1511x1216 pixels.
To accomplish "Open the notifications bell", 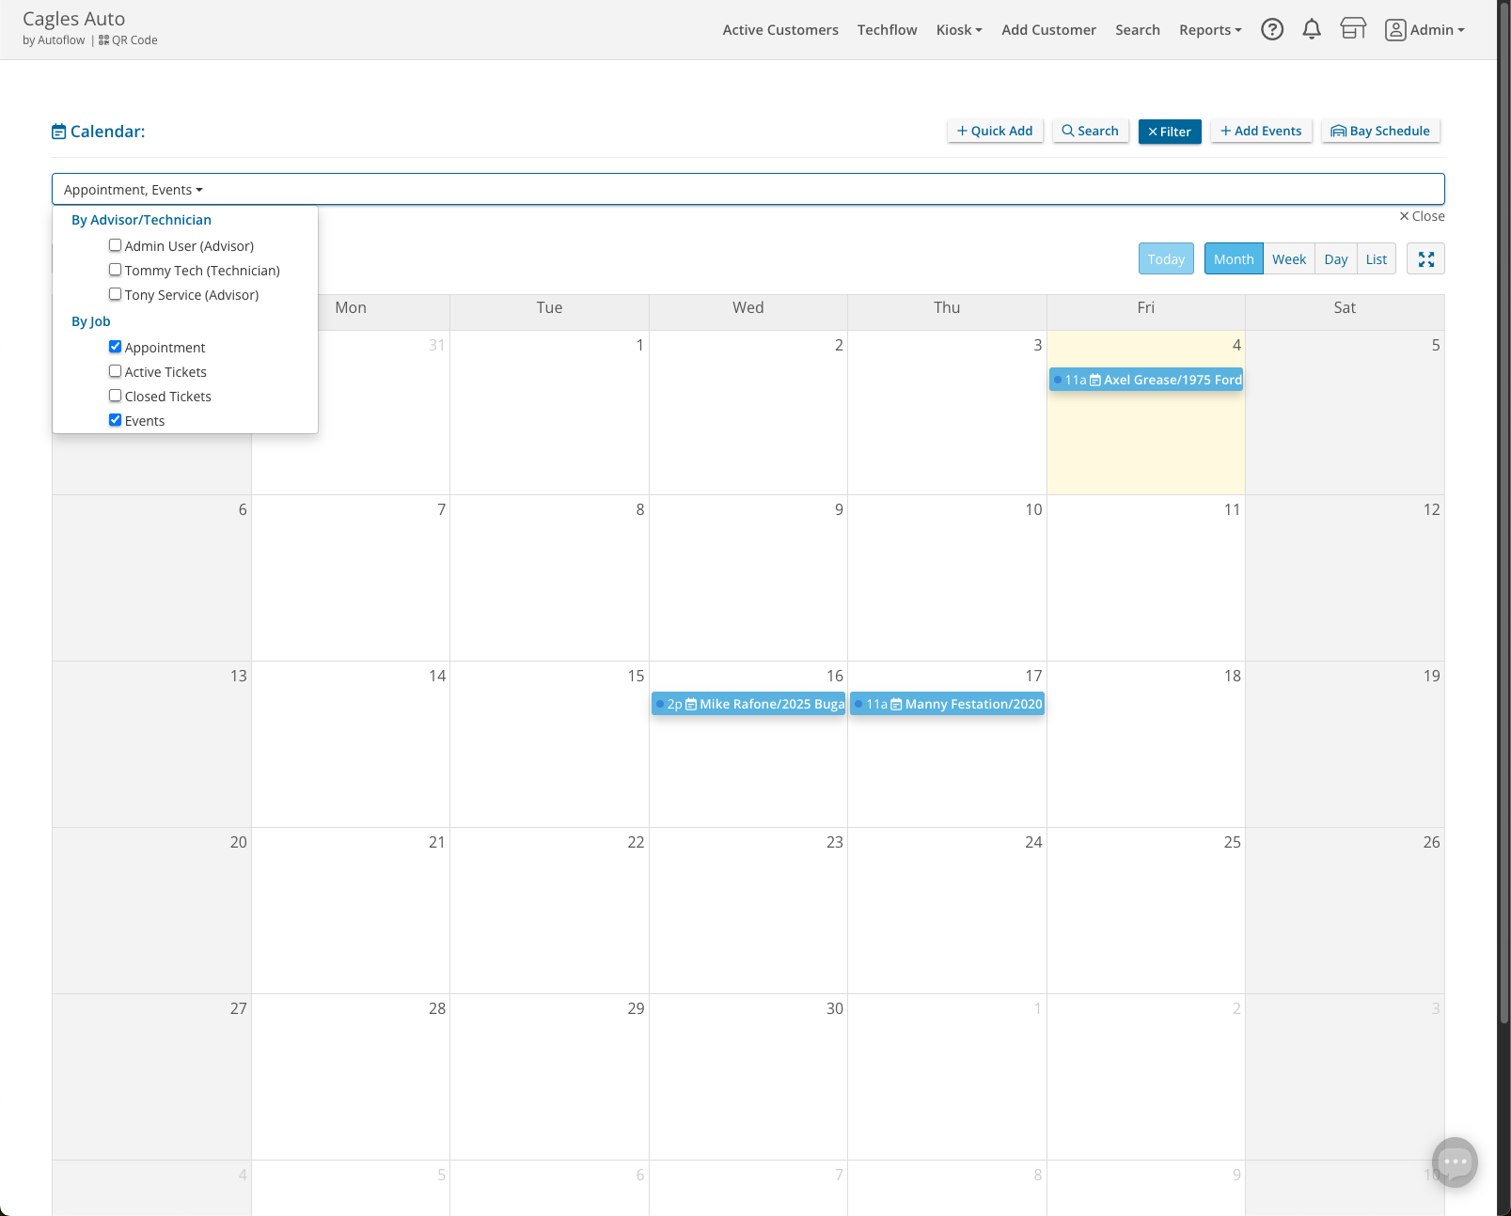I will click(1311, 30).
